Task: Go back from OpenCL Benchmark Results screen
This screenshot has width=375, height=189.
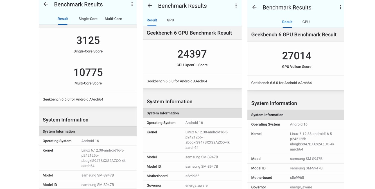Action: click(150, 6)
